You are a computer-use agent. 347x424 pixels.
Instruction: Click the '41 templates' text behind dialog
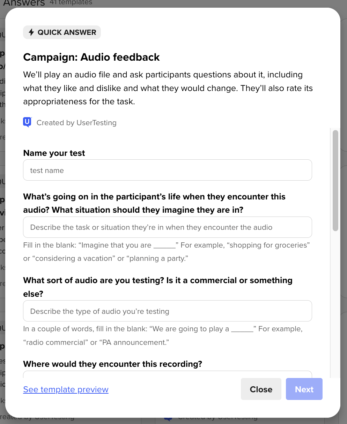pos(71,2)
